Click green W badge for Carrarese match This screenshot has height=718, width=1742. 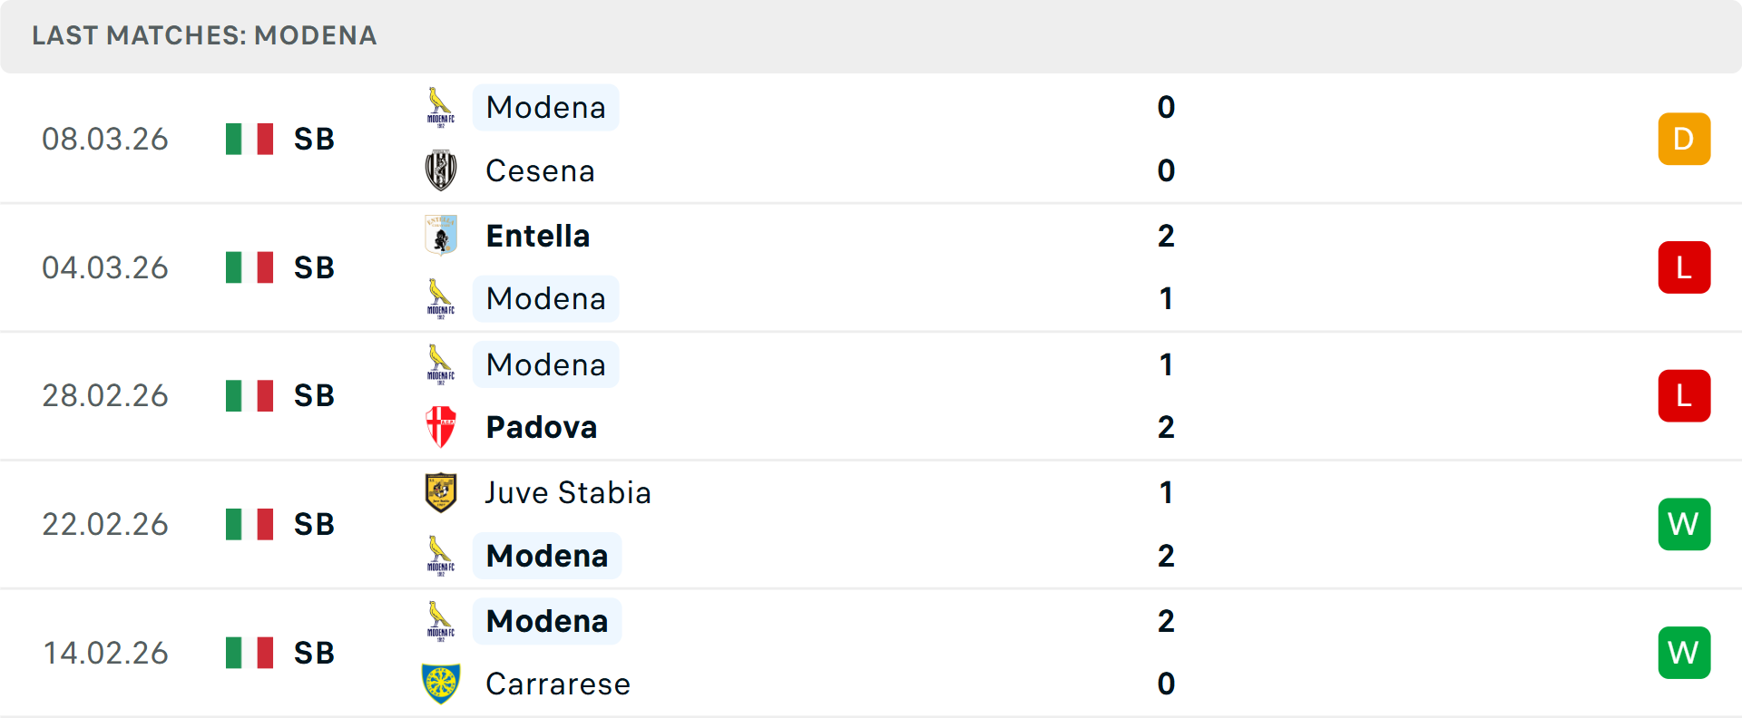coord(1684,653)
